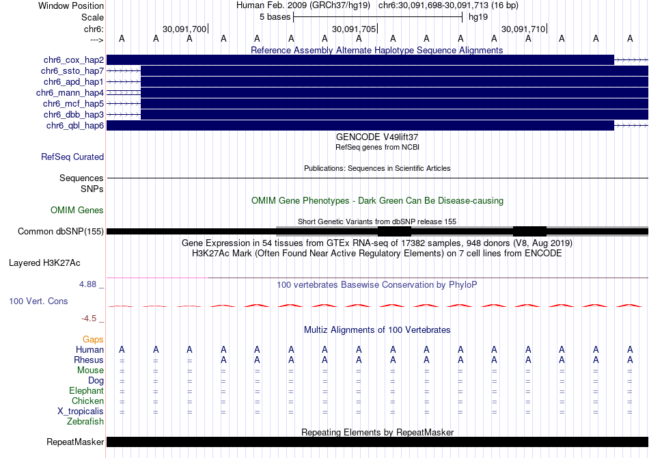Select the Dog species row label
This screenshot has height=458, width=649.
point(96,381)
